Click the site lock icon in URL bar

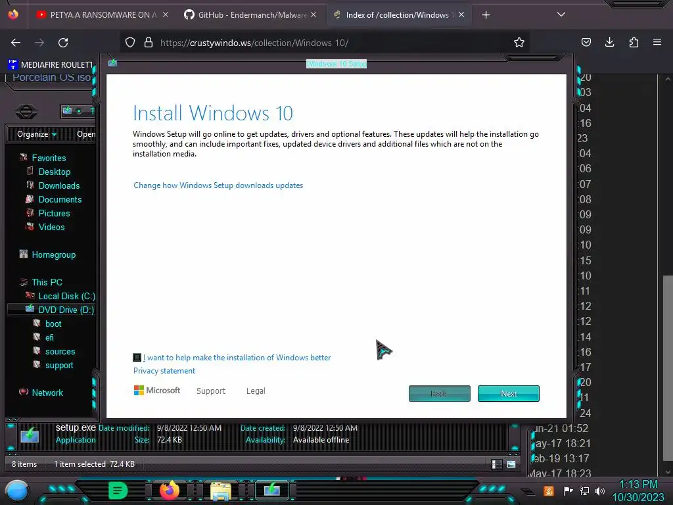click(x=149, y=43)
